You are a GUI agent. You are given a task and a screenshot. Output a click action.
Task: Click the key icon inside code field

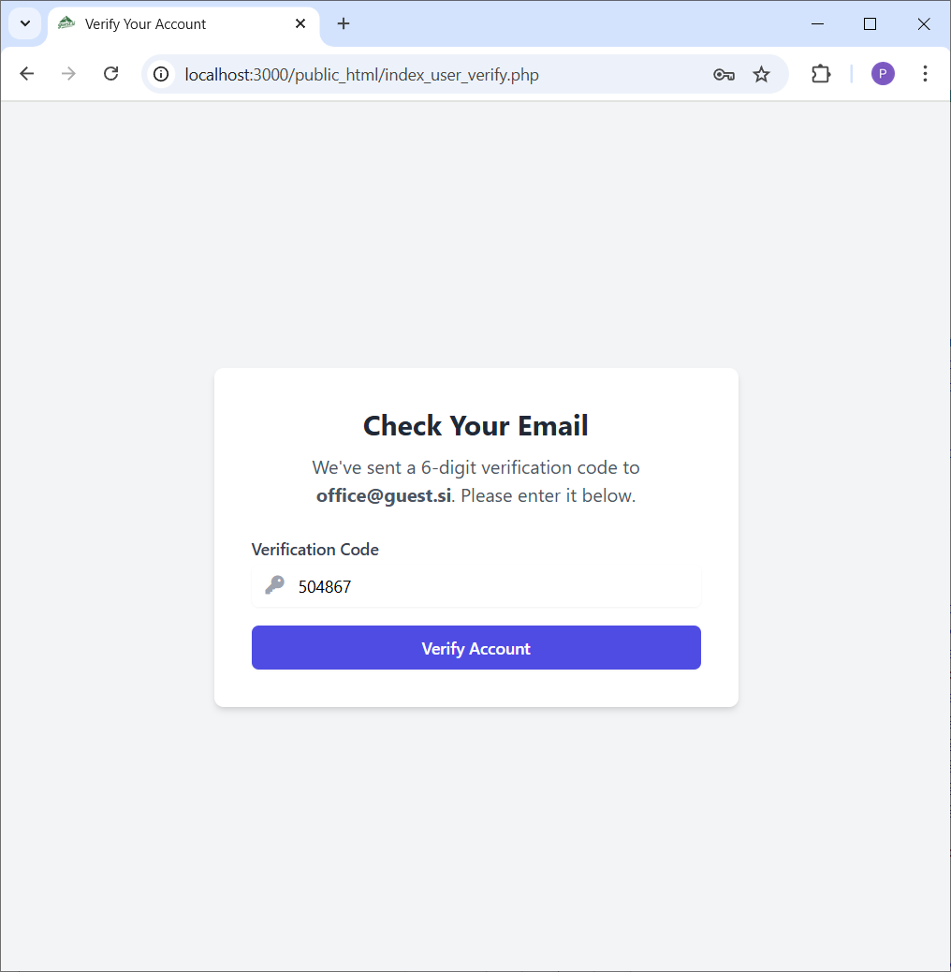274,585
